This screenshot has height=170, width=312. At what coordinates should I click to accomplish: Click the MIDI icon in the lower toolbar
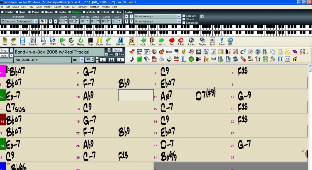(x=265, y=59)
